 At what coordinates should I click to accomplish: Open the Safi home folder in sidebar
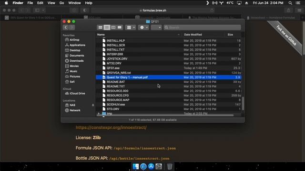click(x=70, y=82)
